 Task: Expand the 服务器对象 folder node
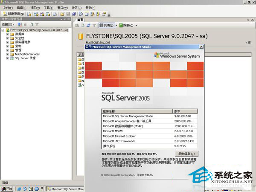click(7, 42)
